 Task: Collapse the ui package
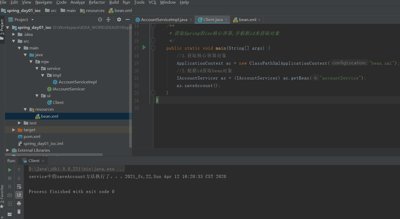point(37,96)
